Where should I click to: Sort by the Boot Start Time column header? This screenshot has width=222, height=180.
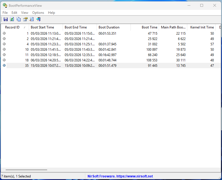(46, 27)
